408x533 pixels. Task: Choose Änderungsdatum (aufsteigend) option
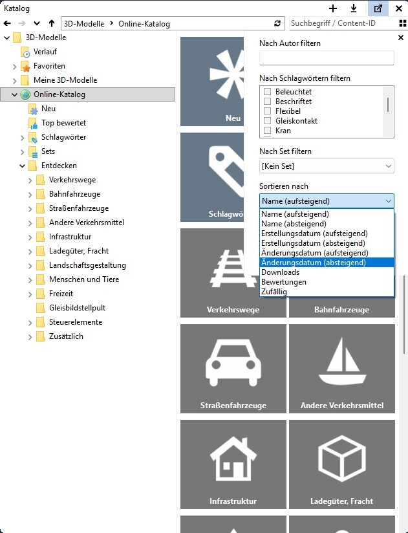[327, 253]
